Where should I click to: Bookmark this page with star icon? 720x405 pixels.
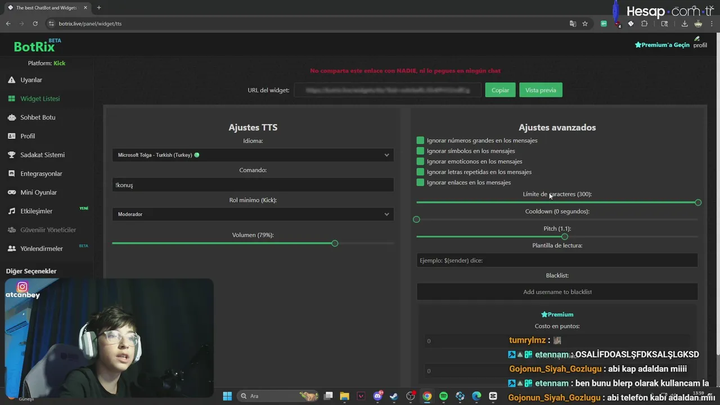pos(585,24)
